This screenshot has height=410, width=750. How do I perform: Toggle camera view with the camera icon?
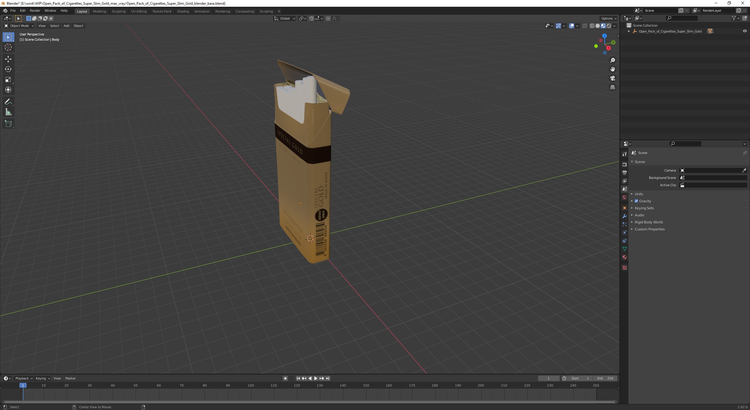613,78
